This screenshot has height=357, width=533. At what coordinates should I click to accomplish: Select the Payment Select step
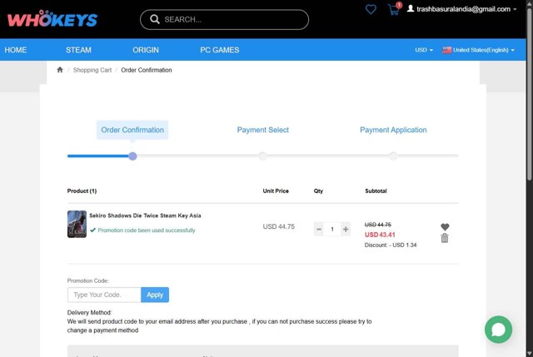pyautogui.click(x=263, y=130)
